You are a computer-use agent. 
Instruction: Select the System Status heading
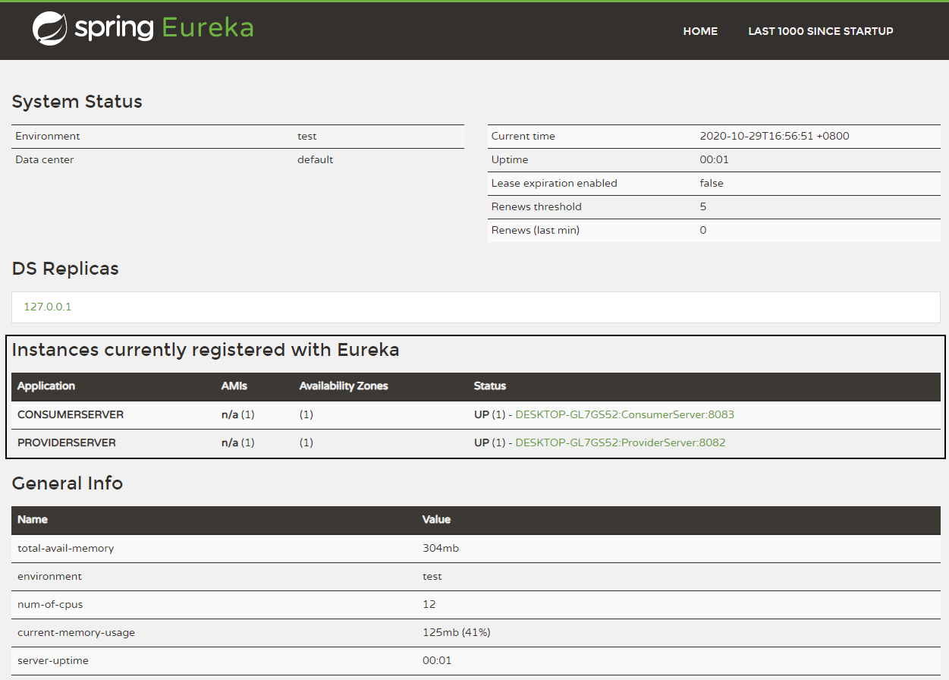point(77,102)
